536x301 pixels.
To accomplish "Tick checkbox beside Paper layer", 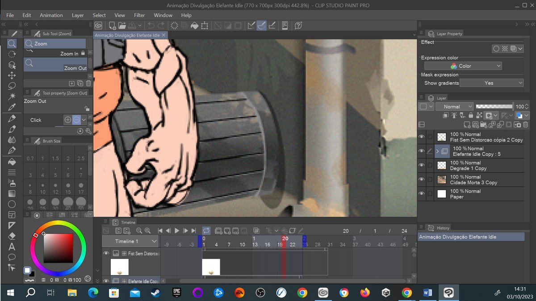I will pyautogui.click(x=430, y=194).
